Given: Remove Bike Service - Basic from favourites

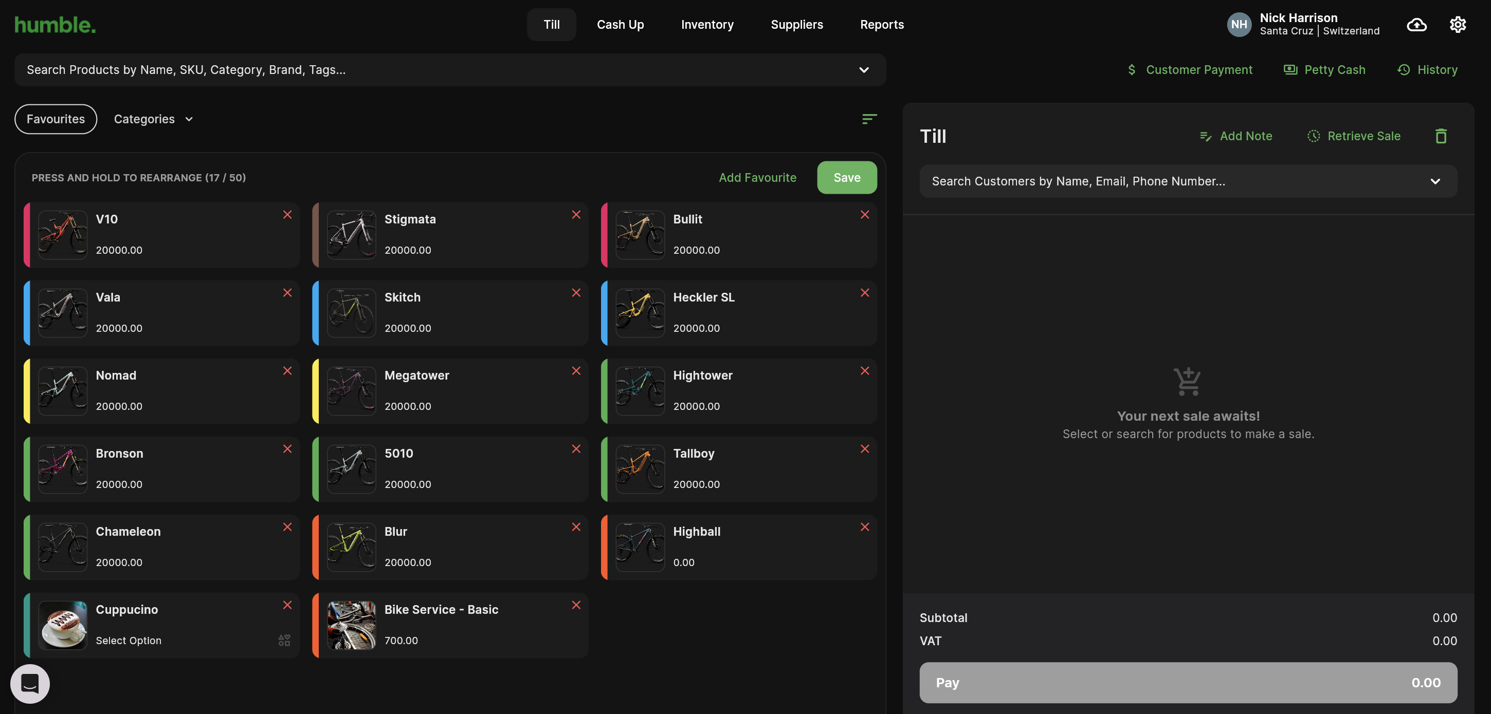Looking at the screenshot, I should [x=576, y=605].
